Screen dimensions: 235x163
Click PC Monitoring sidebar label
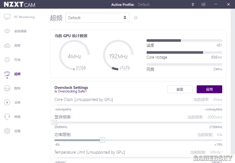click(x=24, y=17)
